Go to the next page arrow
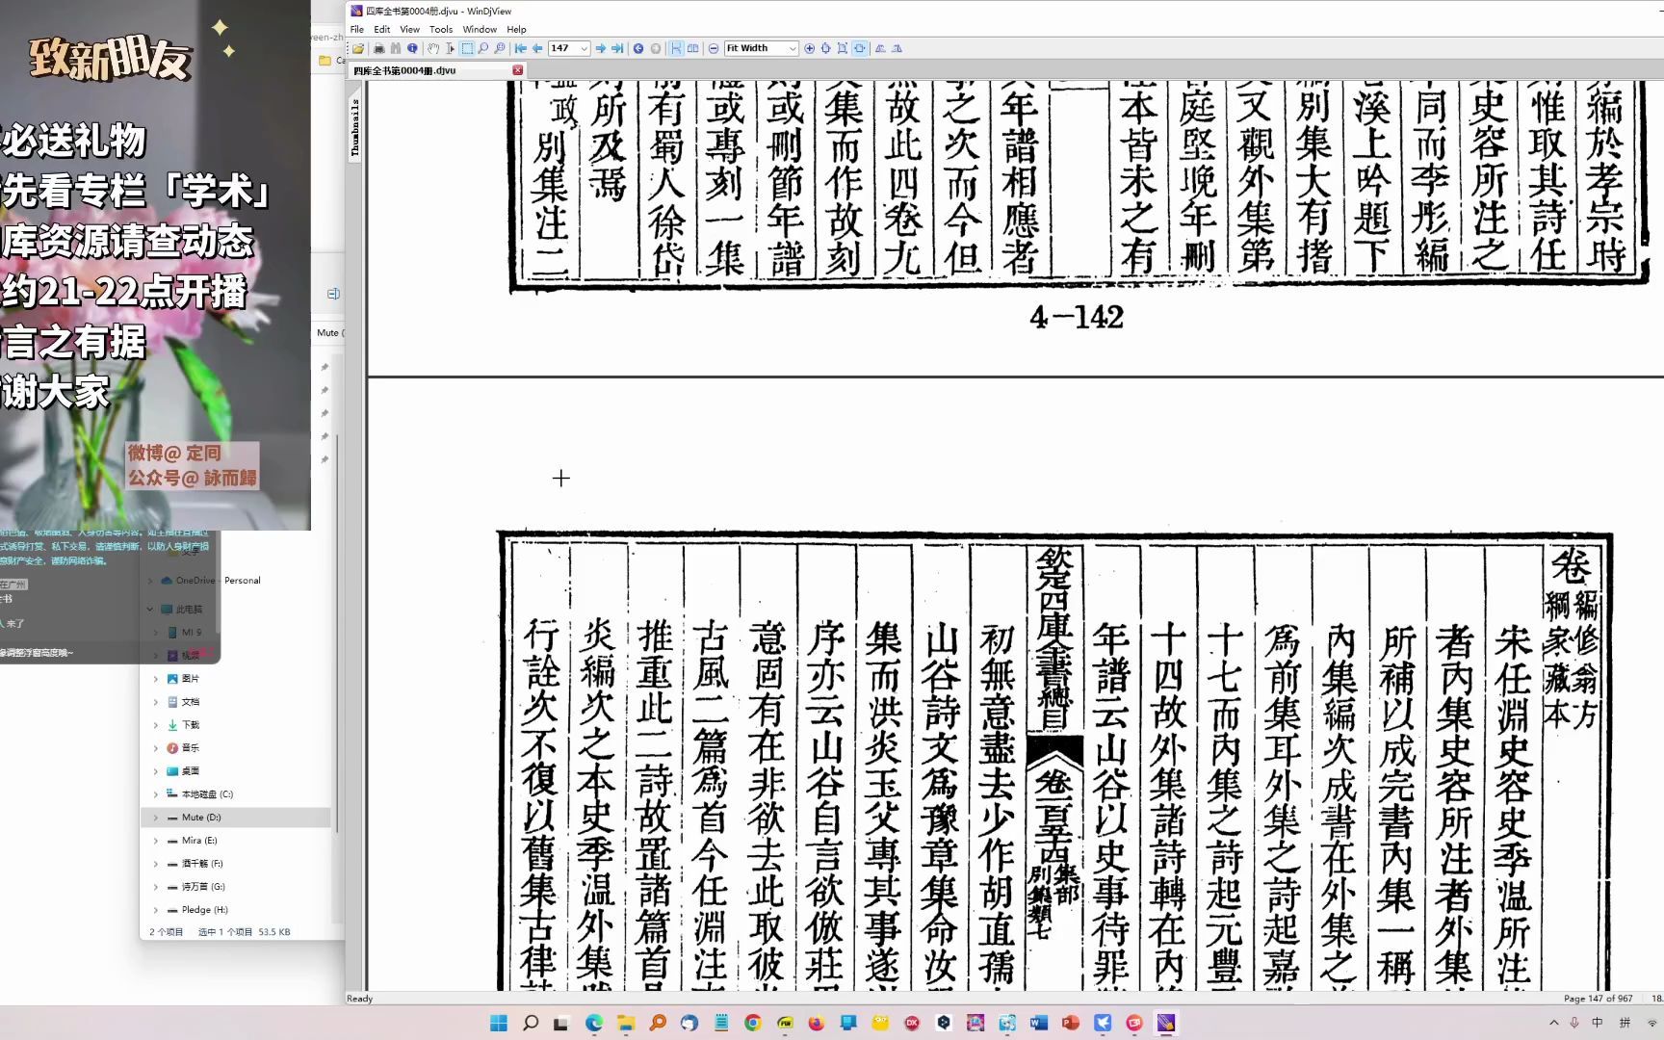Viewport: 1664px width, 1040px height. coord(601,48)
